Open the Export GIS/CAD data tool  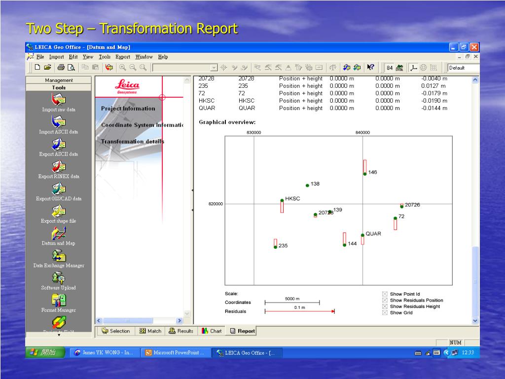[59, 191]
